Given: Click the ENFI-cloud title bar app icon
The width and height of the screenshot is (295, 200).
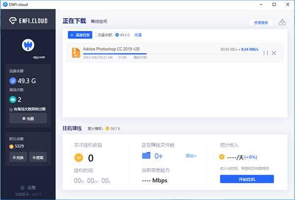Looking at the screenshot, I should click(5, 4).
